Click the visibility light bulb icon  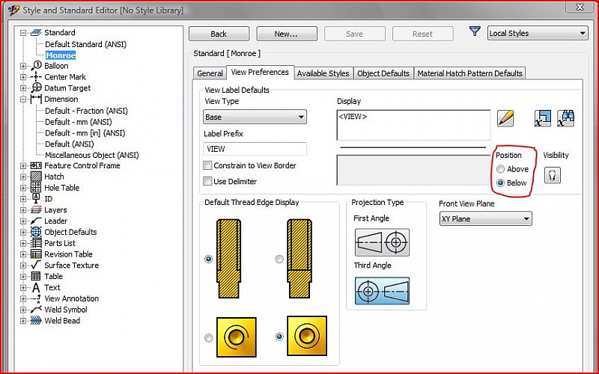(553, 175)
